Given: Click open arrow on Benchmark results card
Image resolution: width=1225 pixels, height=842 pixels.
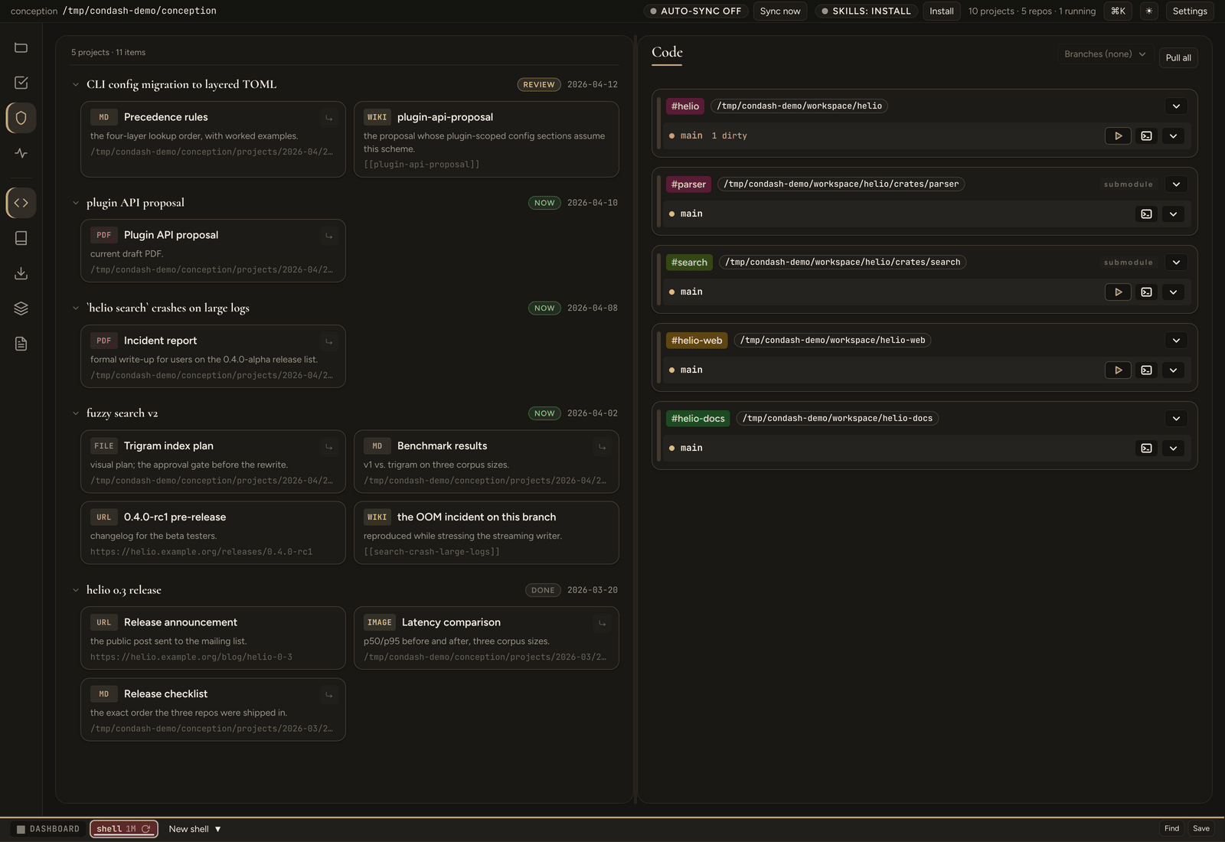Looking at the screenshot, I should click(602, 446).
